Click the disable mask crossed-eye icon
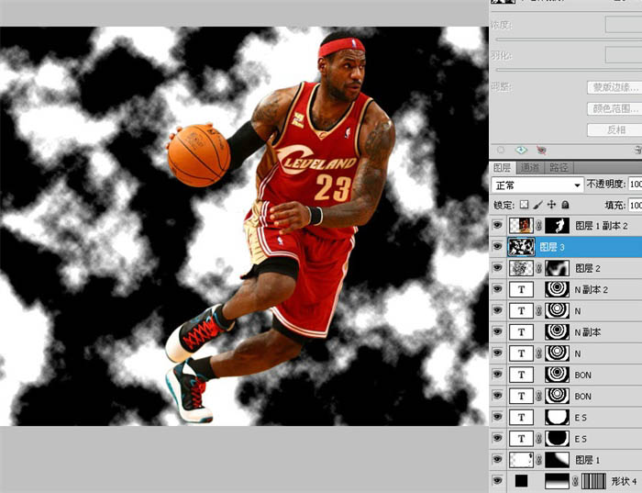642x493 pixels. tap(541, 151)
